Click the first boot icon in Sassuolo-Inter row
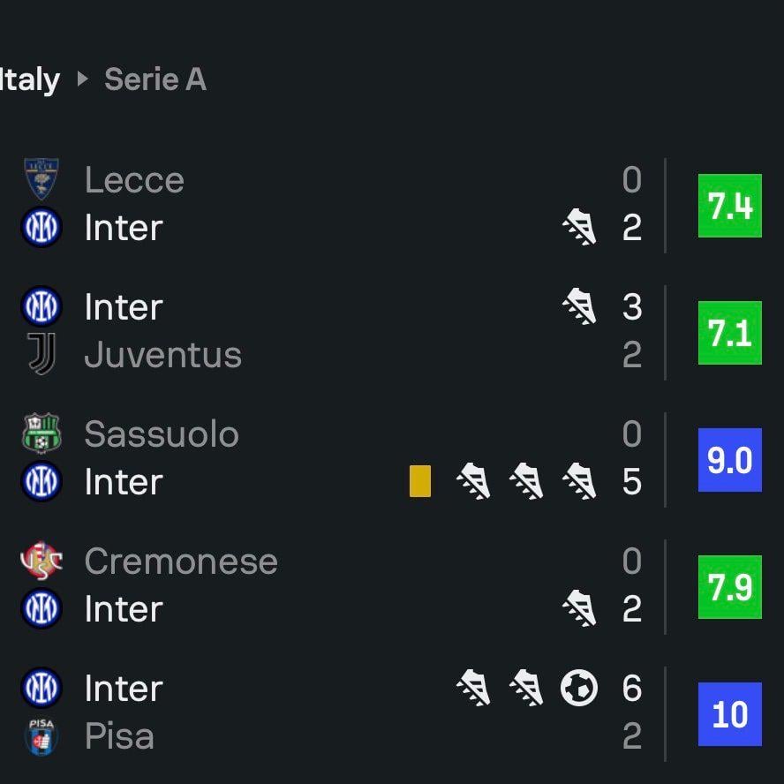This screenshot has width=784, height=784. (474, 481)
